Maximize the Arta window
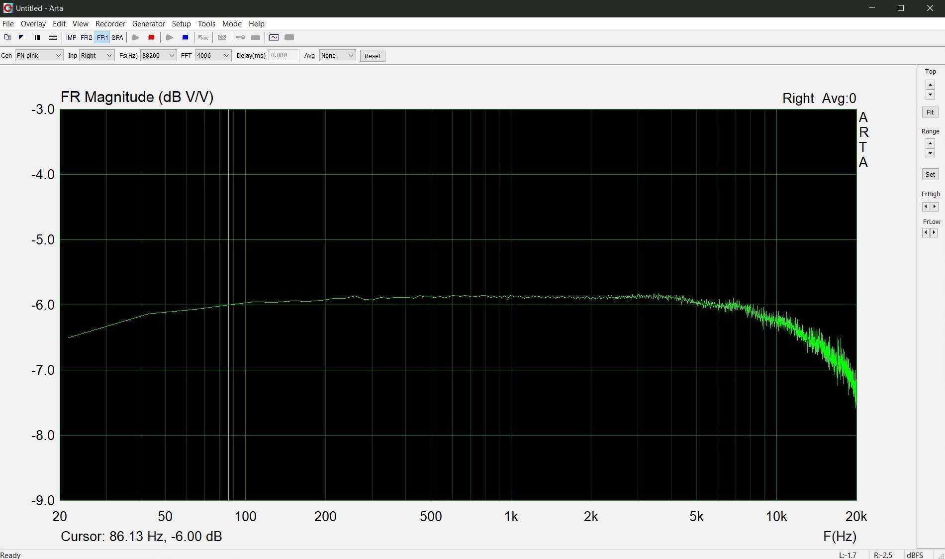Screen dimensions: 945x559 [x=900, y=8]
